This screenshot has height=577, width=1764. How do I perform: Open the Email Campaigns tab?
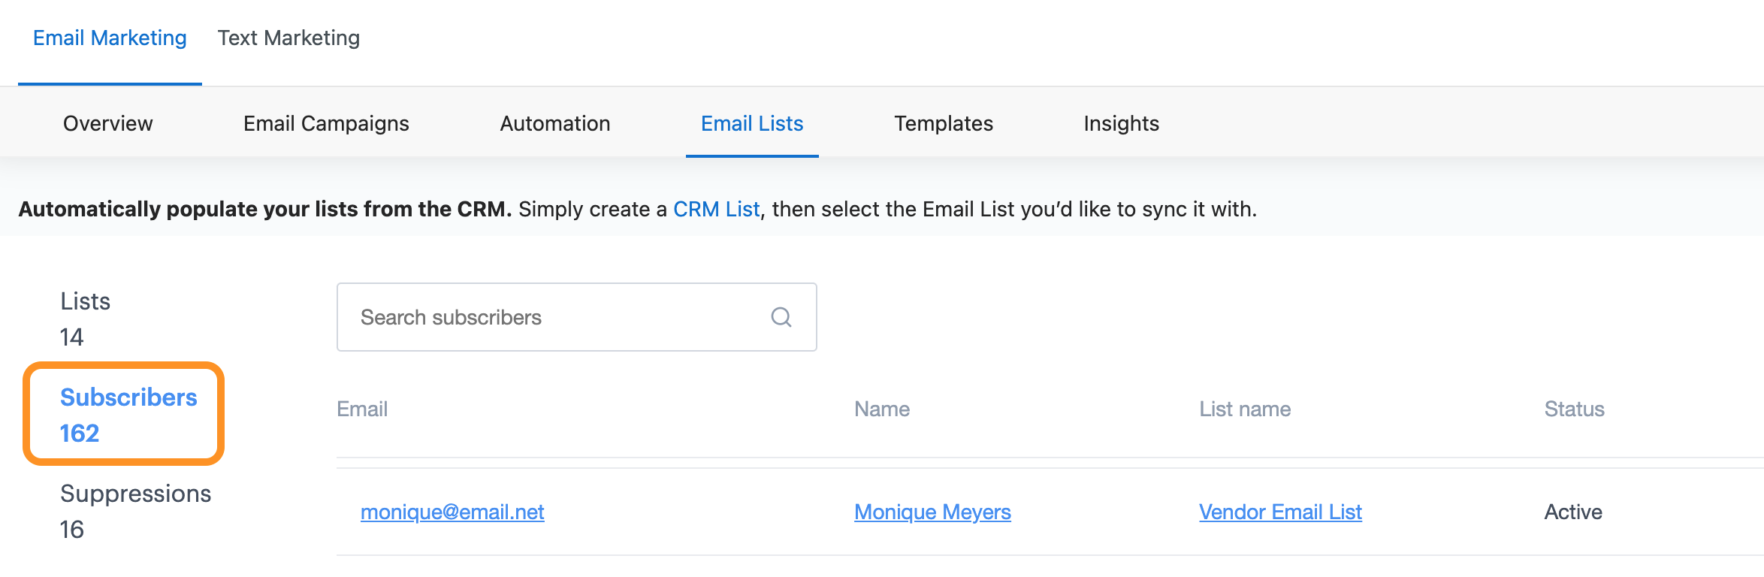click(326, 123)
